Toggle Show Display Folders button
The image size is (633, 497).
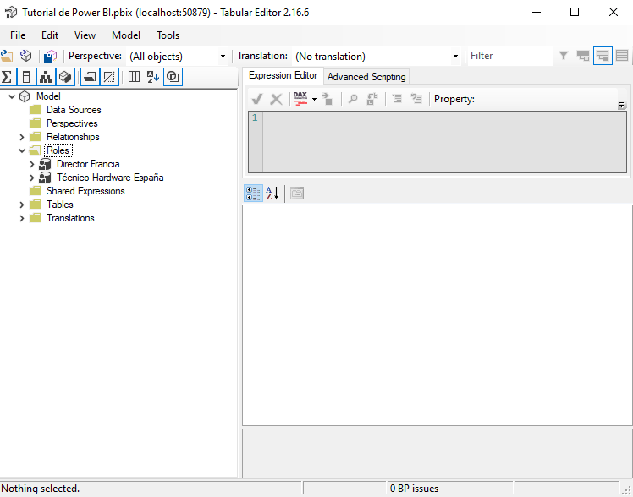click(x=89, y=77)
